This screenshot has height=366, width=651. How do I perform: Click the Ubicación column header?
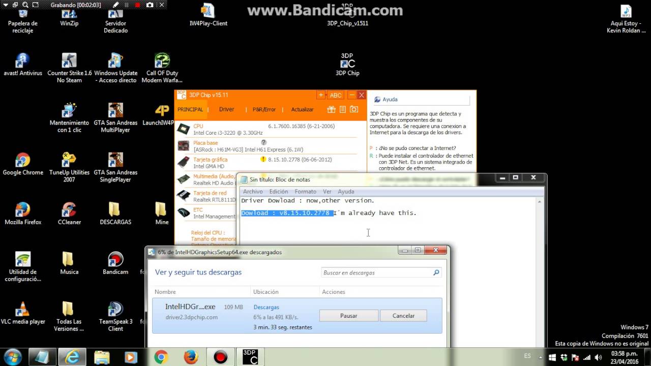265,292
